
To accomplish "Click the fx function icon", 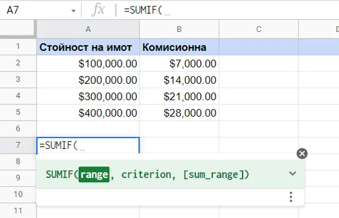I will tap(98, 10).
